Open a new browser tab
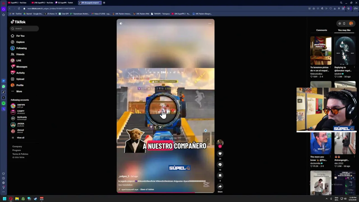The image size is (359, 202). (x=104, y=3)
